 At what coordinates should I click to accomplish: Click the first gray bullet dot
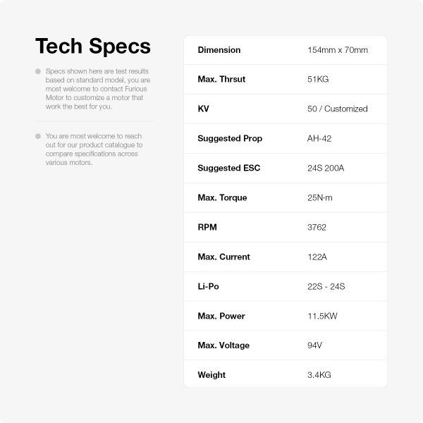pyautogui.click(x=38, y=71)
